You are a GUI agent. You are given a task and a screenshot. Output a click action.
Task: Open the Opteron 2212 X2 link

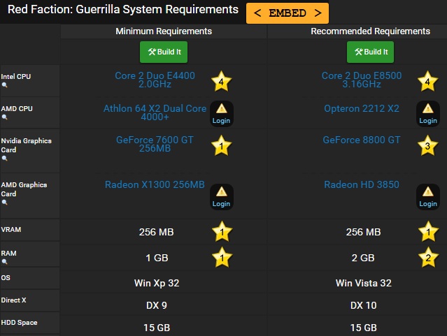(362, 108)
